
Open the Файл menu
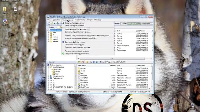coord(49,20)
